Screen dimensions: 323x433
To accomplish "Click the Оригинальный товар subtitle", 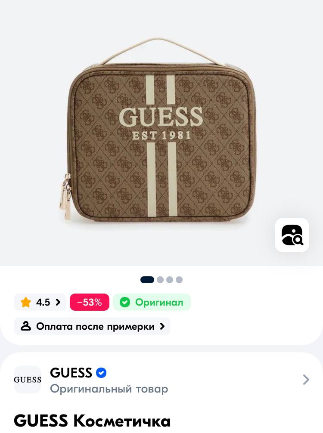I will 109,389.
